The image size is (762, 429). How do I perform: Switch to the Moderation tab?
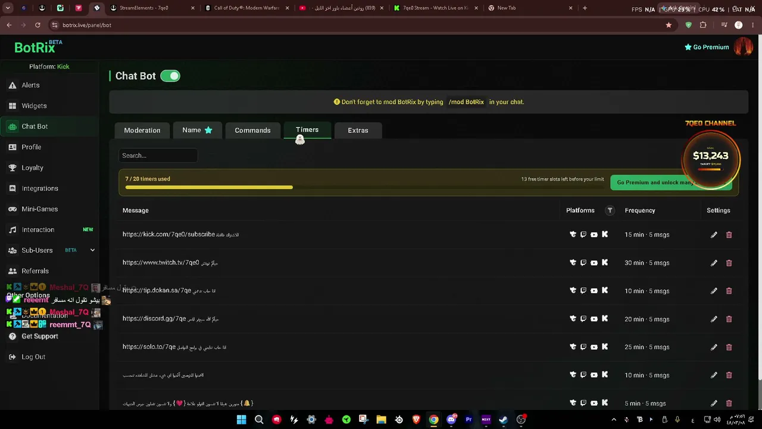click(x=142, y=130)
